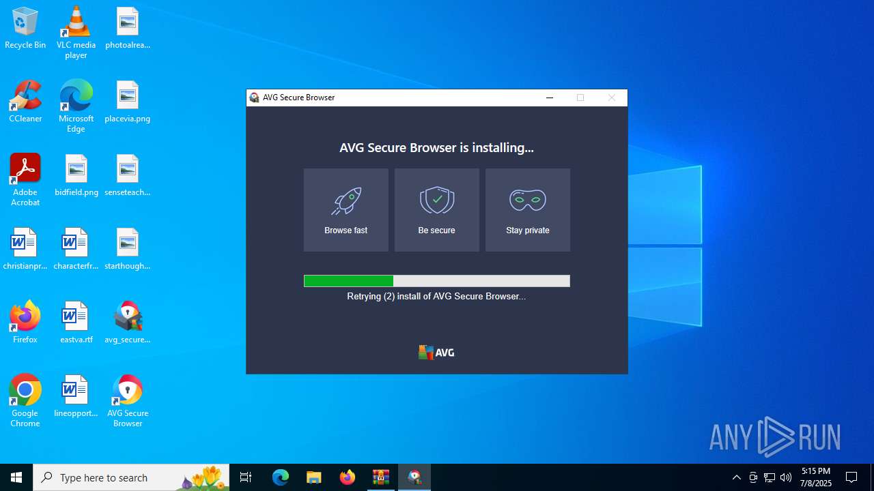Click the AVG logo in installer
The width and height of the screenshot is (874, 491).
pos(436,353)
